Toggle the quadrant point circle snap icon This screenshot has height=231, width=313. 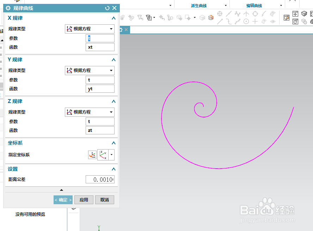click(255, 14)
